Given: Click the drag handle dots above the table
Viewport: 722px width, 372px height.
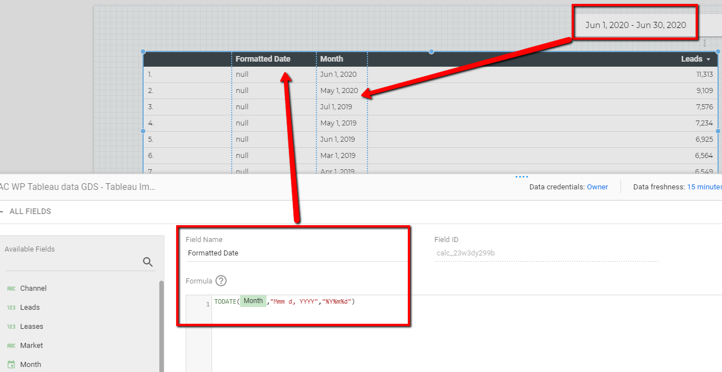Looking at the screenshot, I should tap(705, 43).
